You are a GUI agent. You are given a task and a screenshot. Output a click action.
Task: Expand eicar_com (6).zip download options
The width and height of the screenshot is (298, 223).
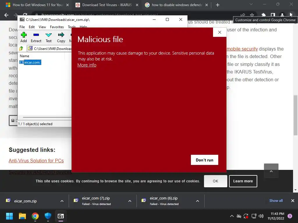[198, 201]
